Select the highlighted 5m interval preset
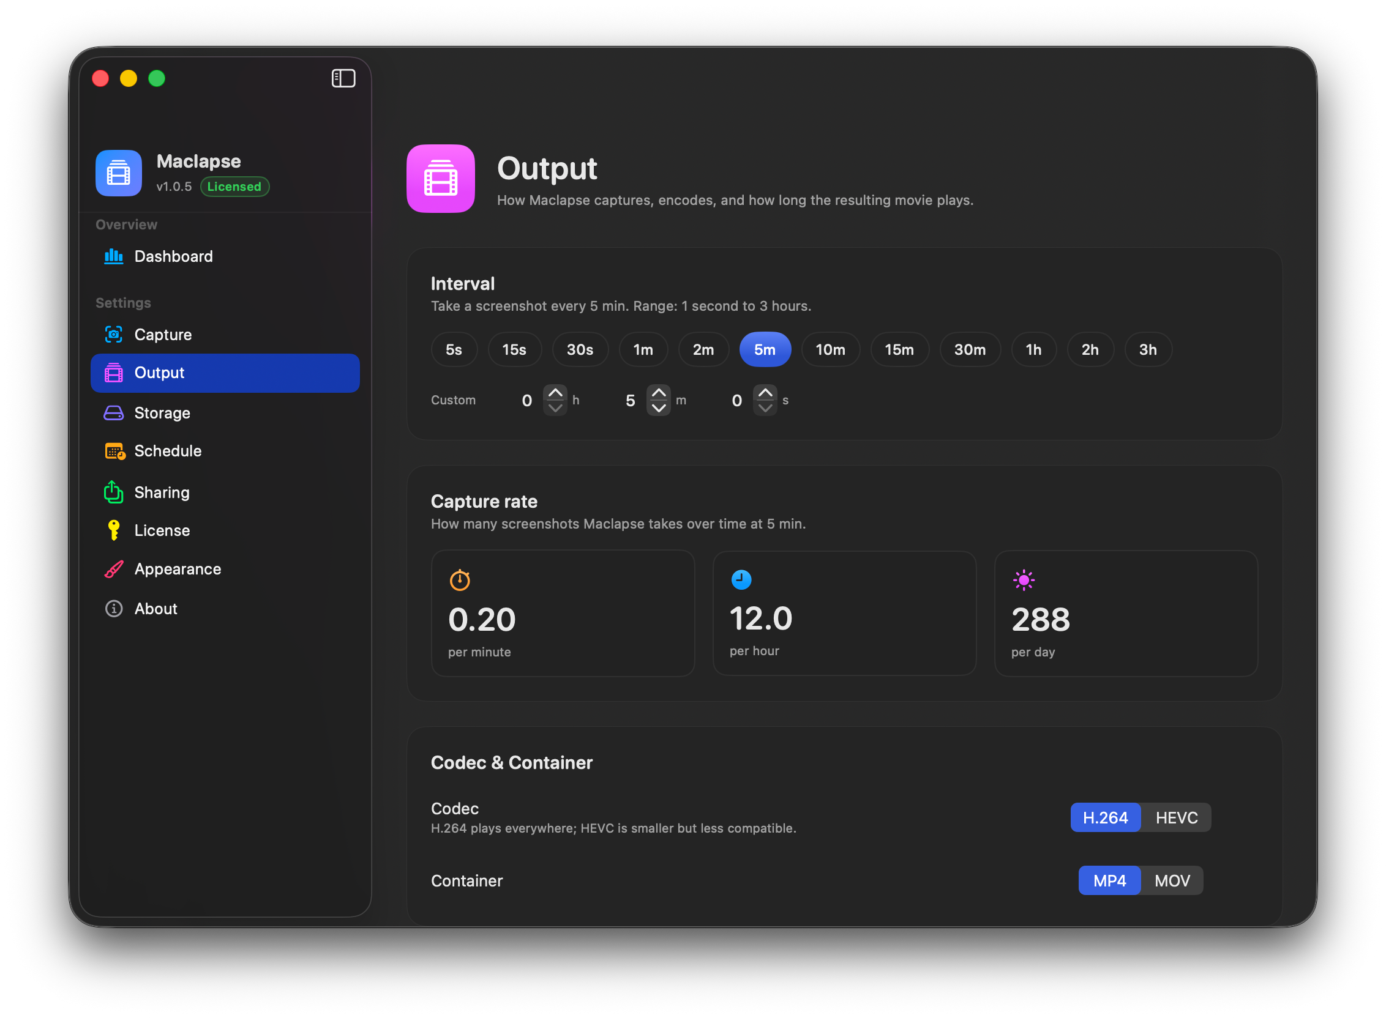Viewport: 1386px width, 1018px height. (765, 349)
